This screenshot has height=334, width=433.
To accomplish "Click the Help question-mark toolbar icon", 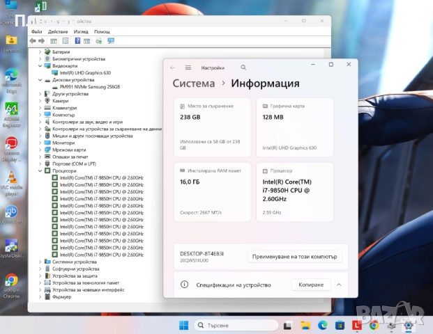I will coord(77,41).
